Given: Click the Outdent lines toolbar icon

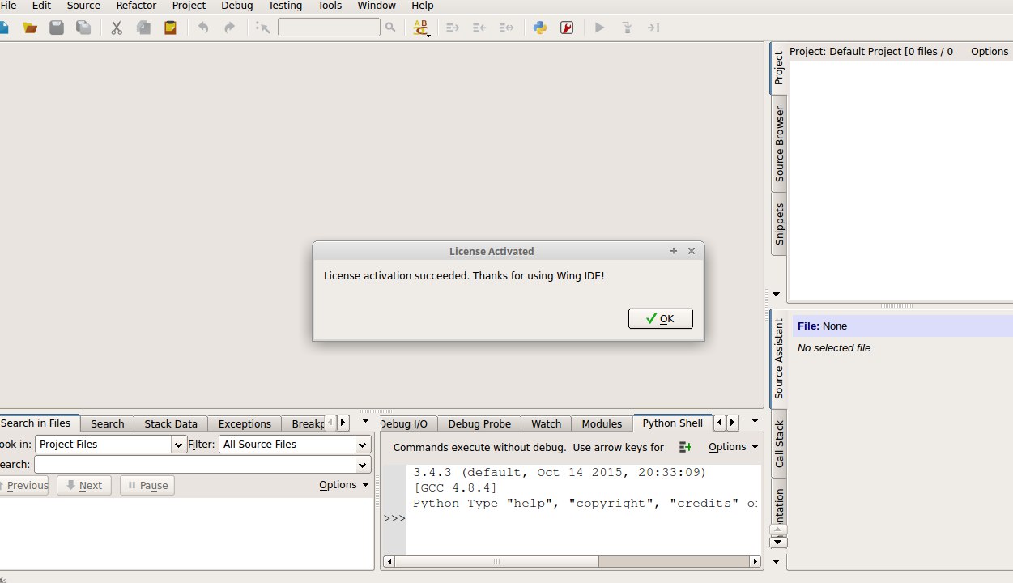Looking at the screenshot, I should [x=479, y=28].
